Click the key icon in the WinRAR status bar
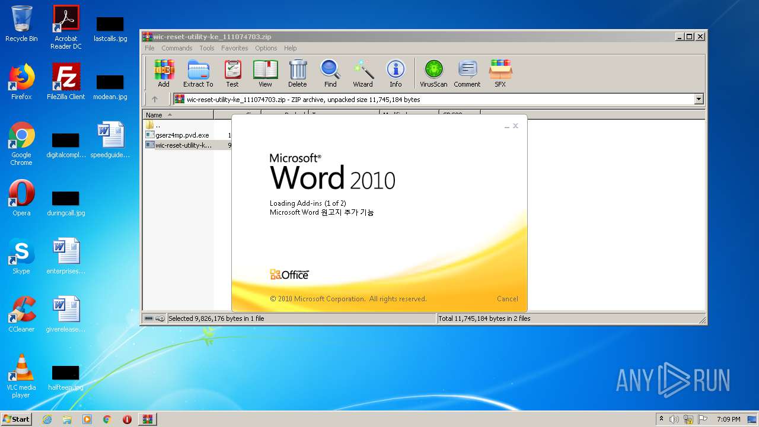 click(x=160, y=318)
